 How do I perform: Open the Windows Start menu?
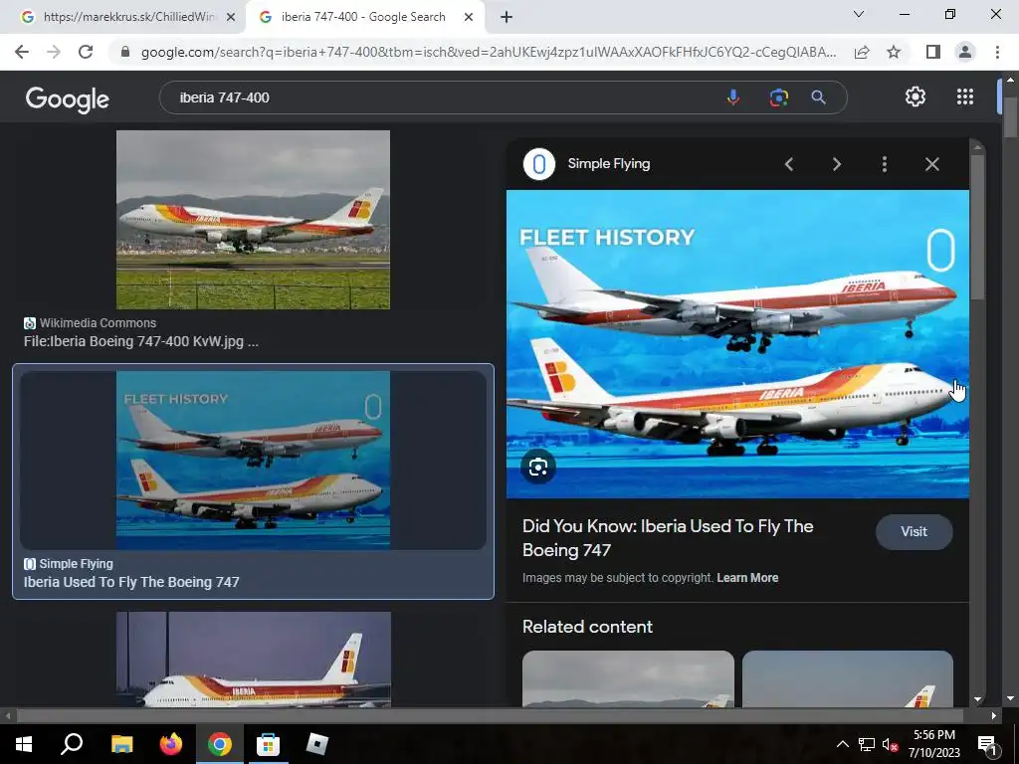pyautogui.click(x=24, y=744)
